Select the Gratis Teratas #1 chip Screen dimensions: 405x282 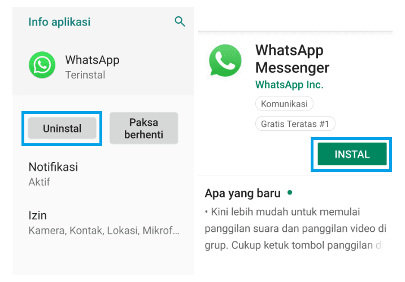(x=295, y=124)
